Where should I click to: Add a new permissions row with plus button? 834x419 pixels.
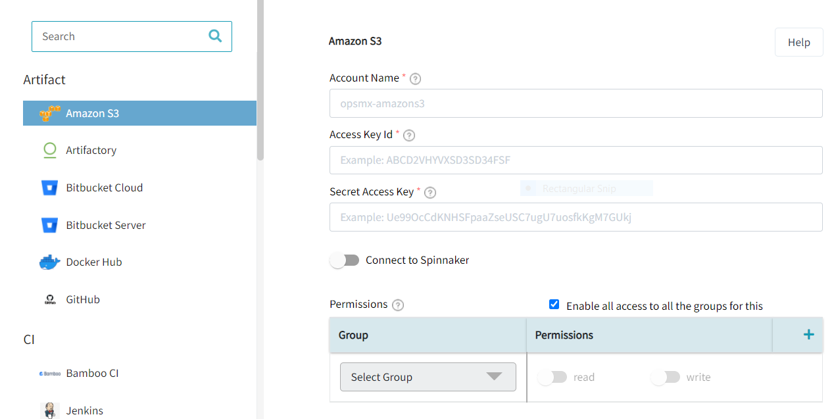808,334
